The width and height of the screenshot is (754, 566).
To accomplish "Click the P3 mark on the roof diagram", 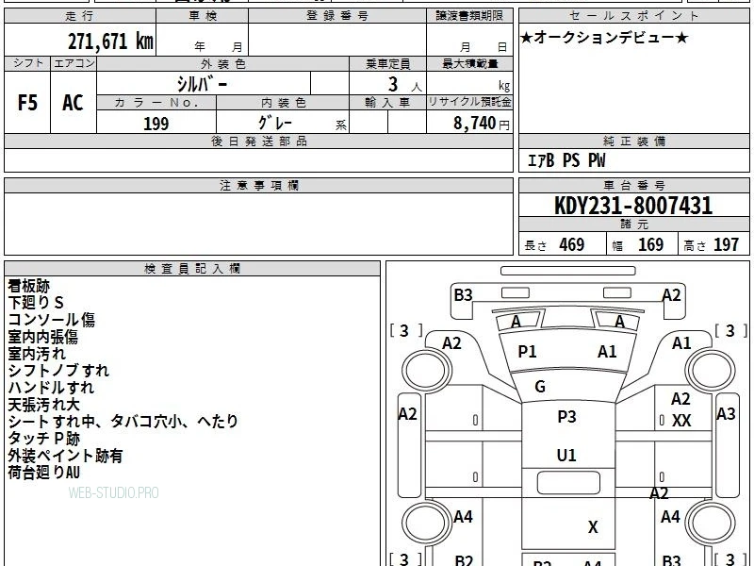I will (567, 416).
